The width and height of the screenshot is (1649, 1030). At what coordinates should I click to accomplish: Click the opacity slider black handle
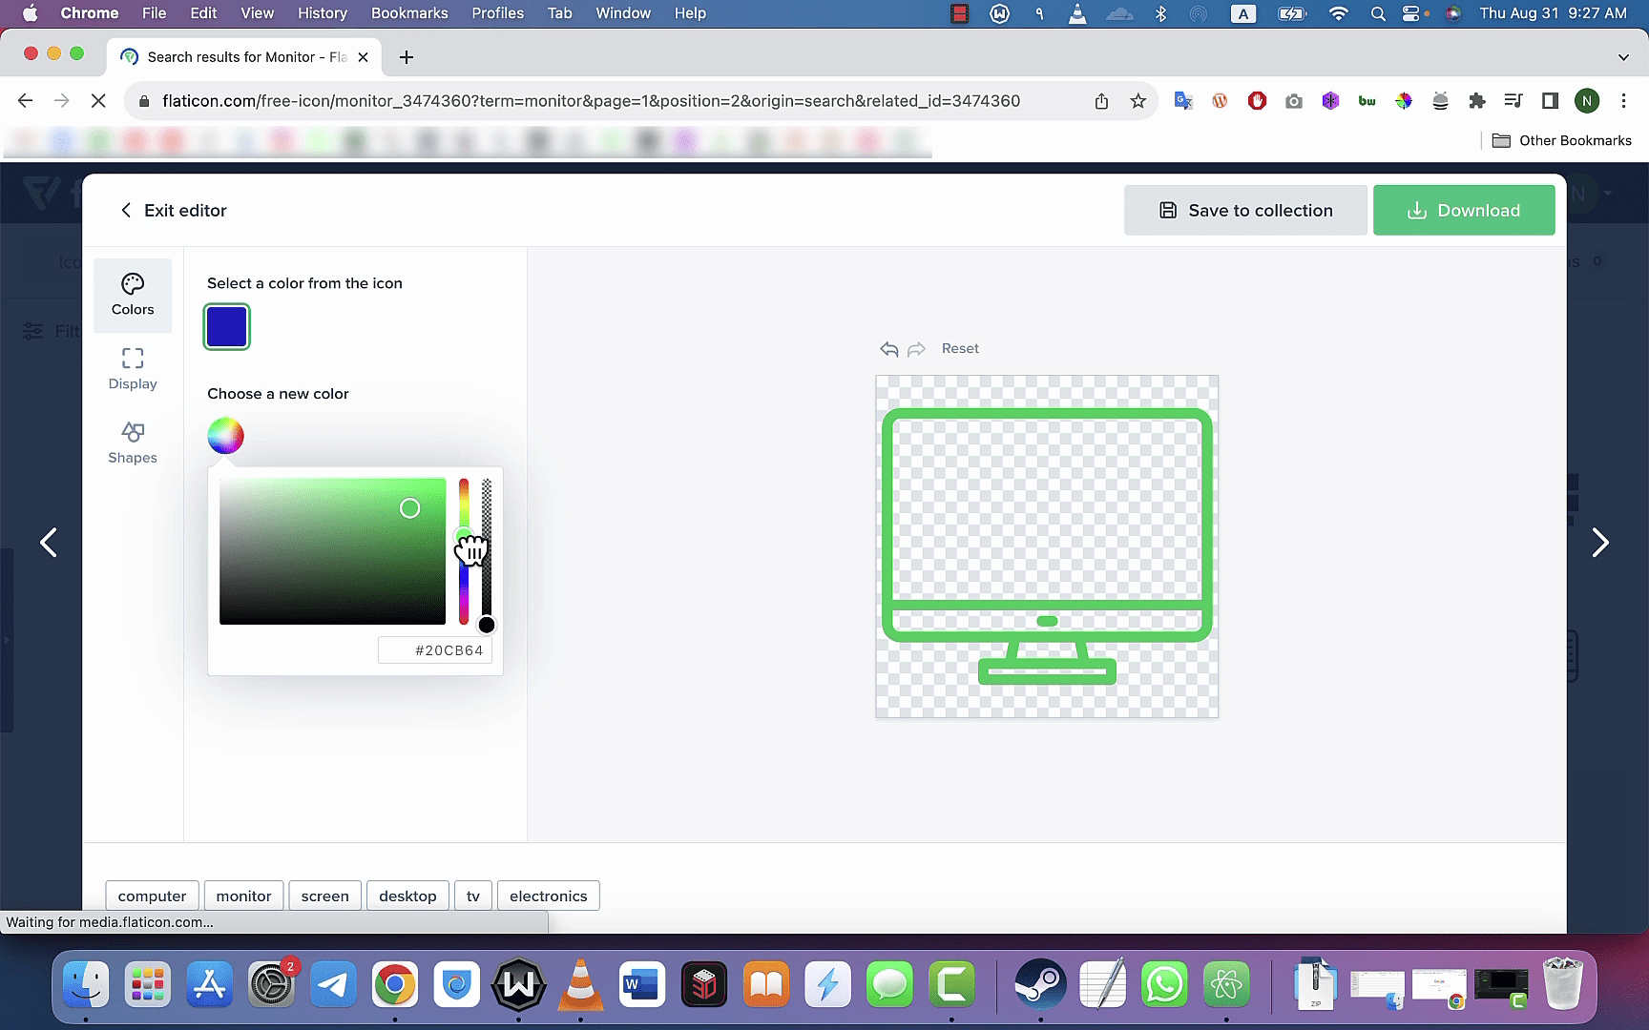[x=487, y=625]
